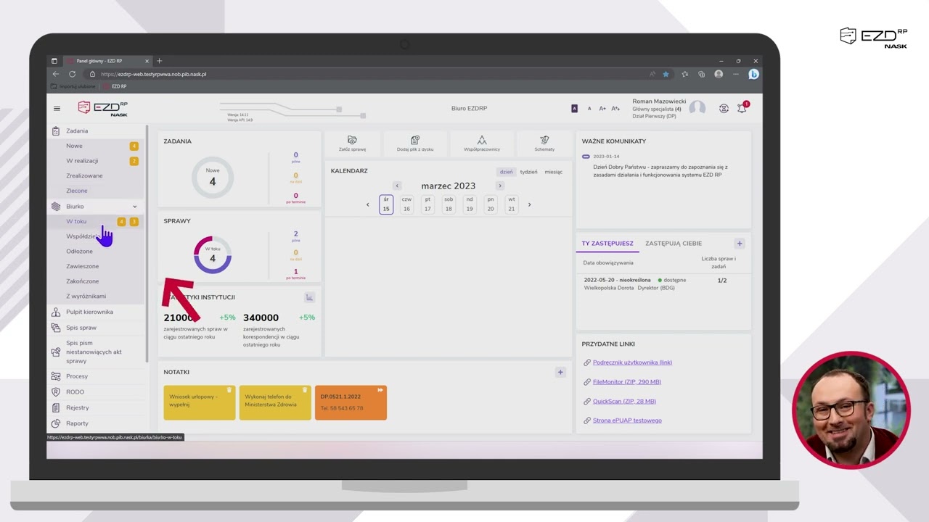Switch to the ZASTĘPUJĄ CIEBIE tab
Screen dimensions: 929x522
674,244
